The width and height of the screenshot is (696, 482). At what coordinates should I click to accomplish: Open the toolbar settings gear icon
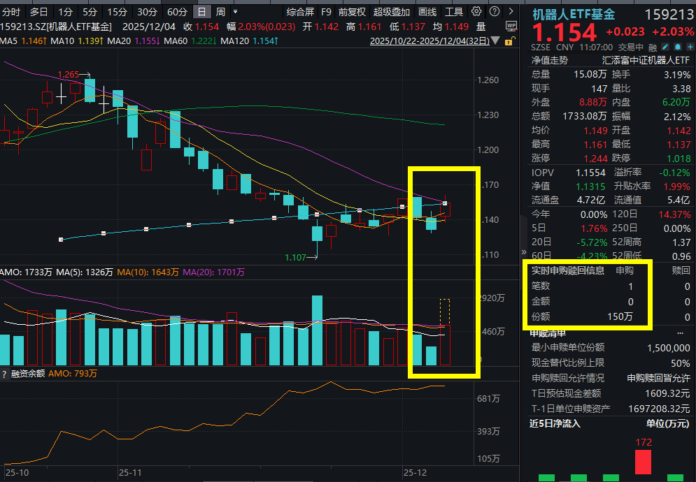coord(476,9)
